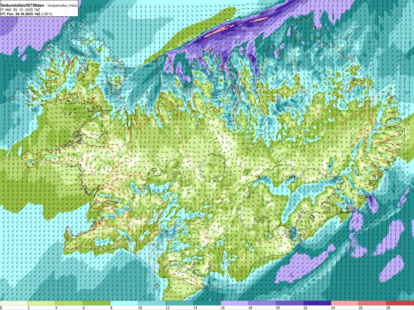Click the legend scale label '16'
Image resolution: width=414 pixels, height=310 pixels.
tap(223, 308)
